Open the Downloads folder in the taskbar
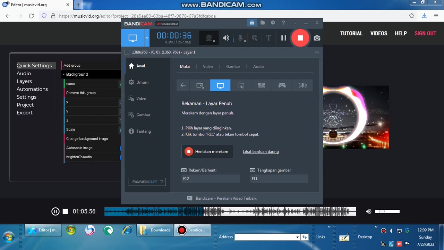The height and width of the screenshot is (250, 444). point(155,230)
